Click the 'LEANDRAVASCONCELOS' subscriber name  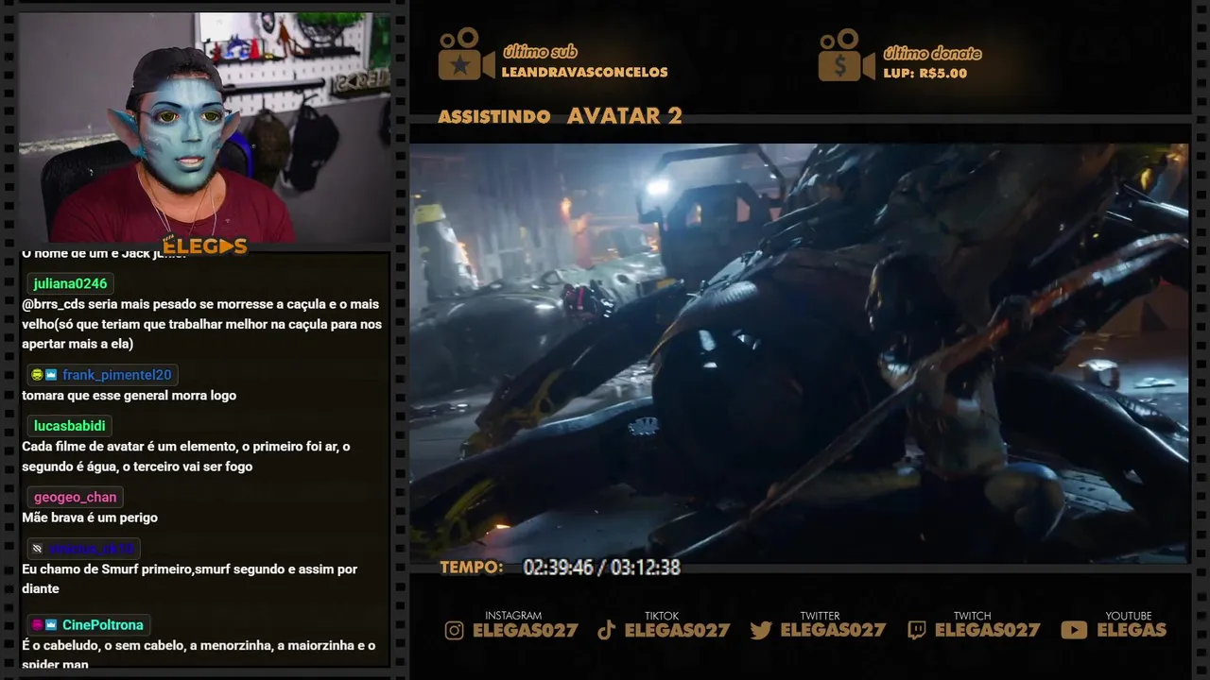pyautogui.click(x=585, y=73)
